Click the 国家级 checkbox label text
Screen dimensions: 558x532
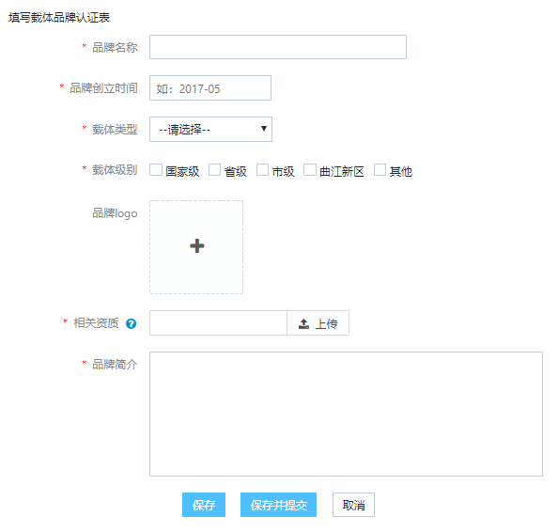[182, 172]
